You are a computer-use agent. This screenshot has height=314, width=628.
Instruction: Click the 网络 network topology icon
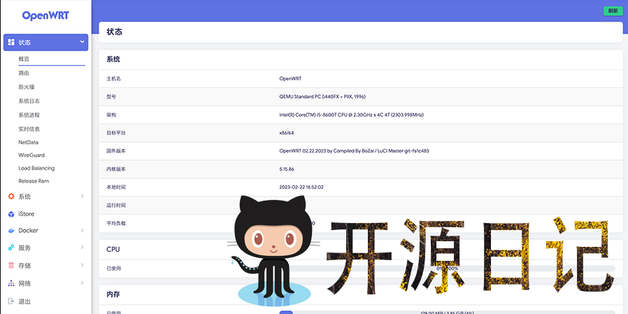[11, 283]
